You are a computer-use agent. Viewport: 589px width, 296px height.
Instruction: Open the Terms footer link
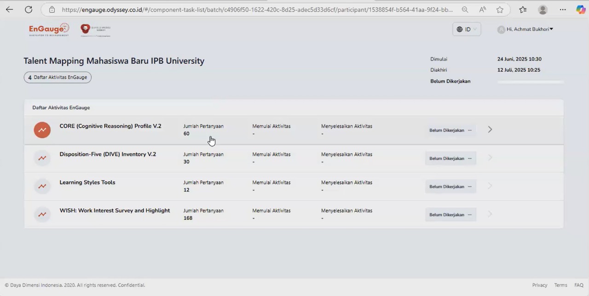pos(560,285)
